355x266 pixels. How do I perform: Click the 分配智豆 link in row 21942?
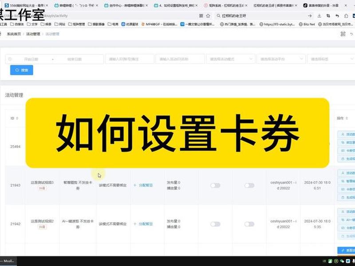(x=146, y=224)
